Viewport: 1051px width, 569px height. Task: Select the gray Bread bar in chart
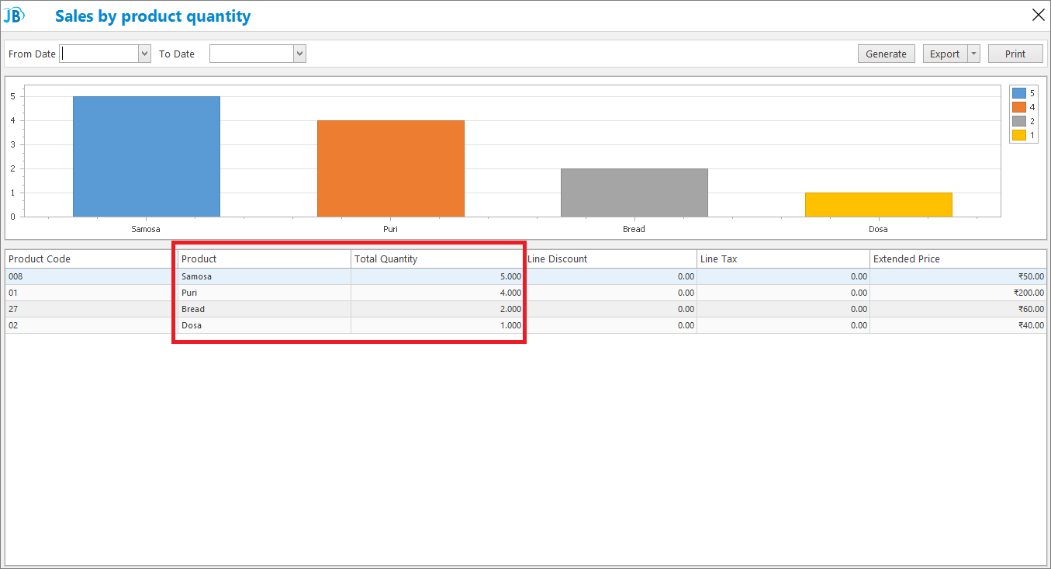click(634, 193)
